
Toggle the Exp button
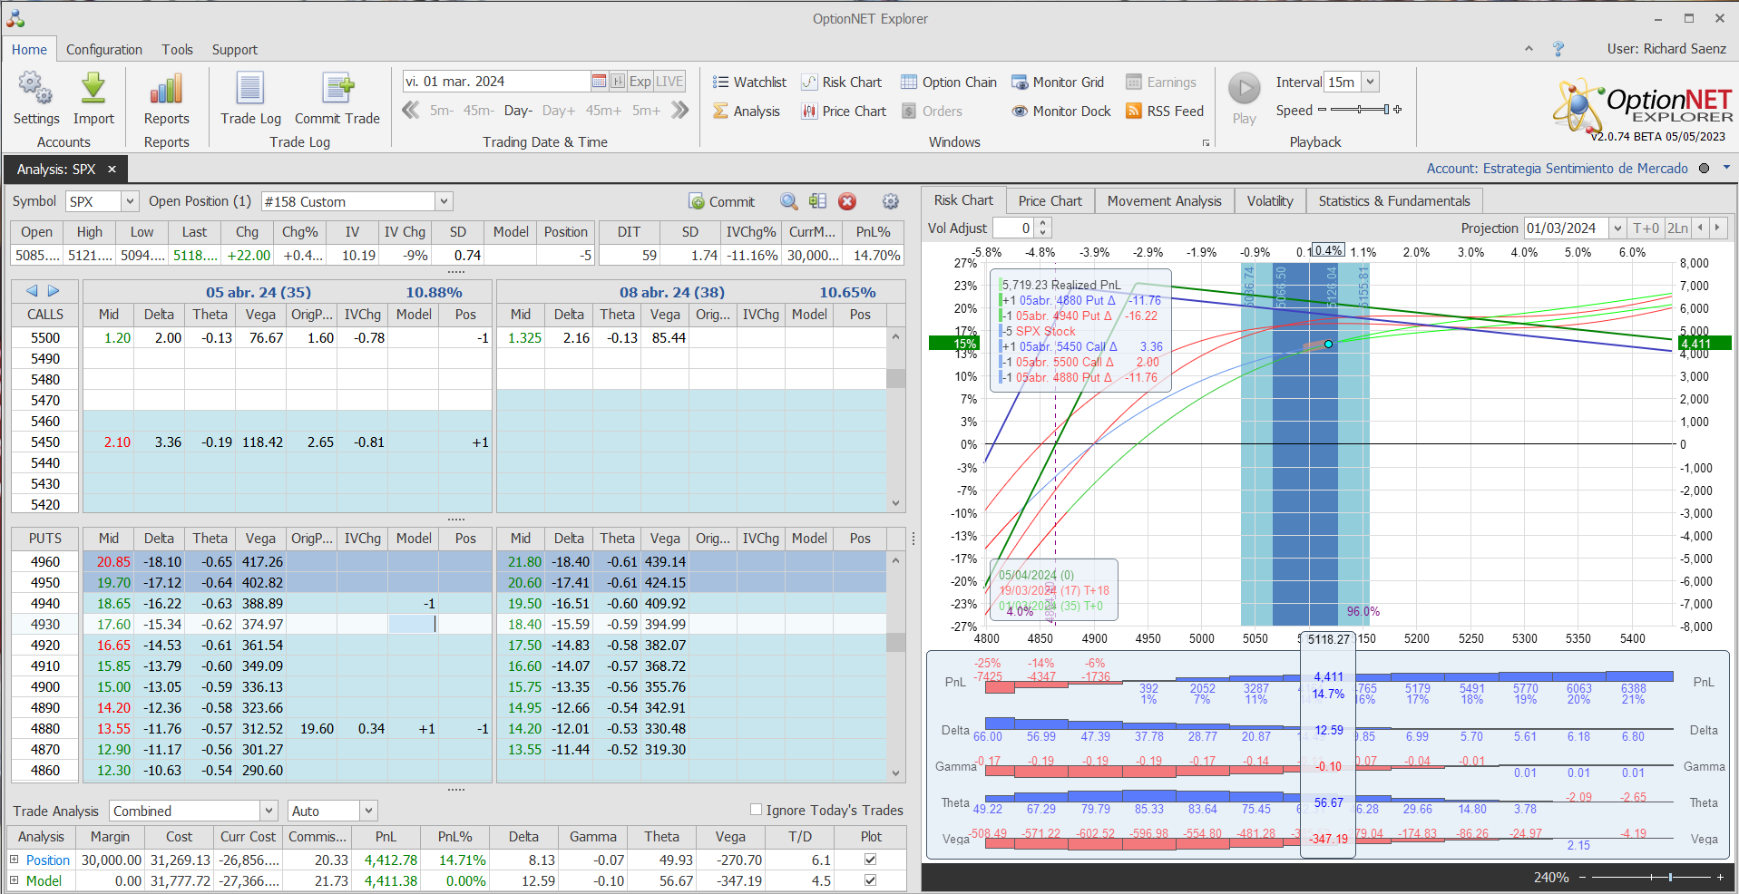click(640, 81)
